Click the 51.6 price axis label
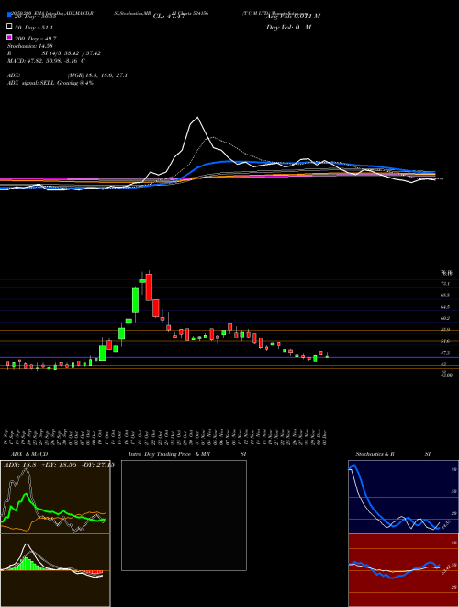Image resolution: width=459 pixels, height=607 pixels. (x=444, y=341)
